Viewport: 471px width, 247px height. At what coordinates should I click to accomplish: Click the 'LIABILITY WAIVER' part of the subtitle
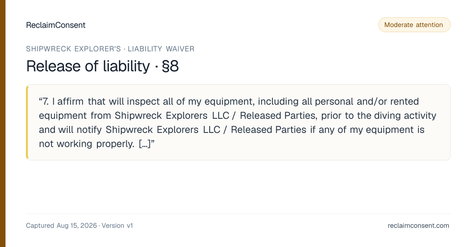click(161, 49)
